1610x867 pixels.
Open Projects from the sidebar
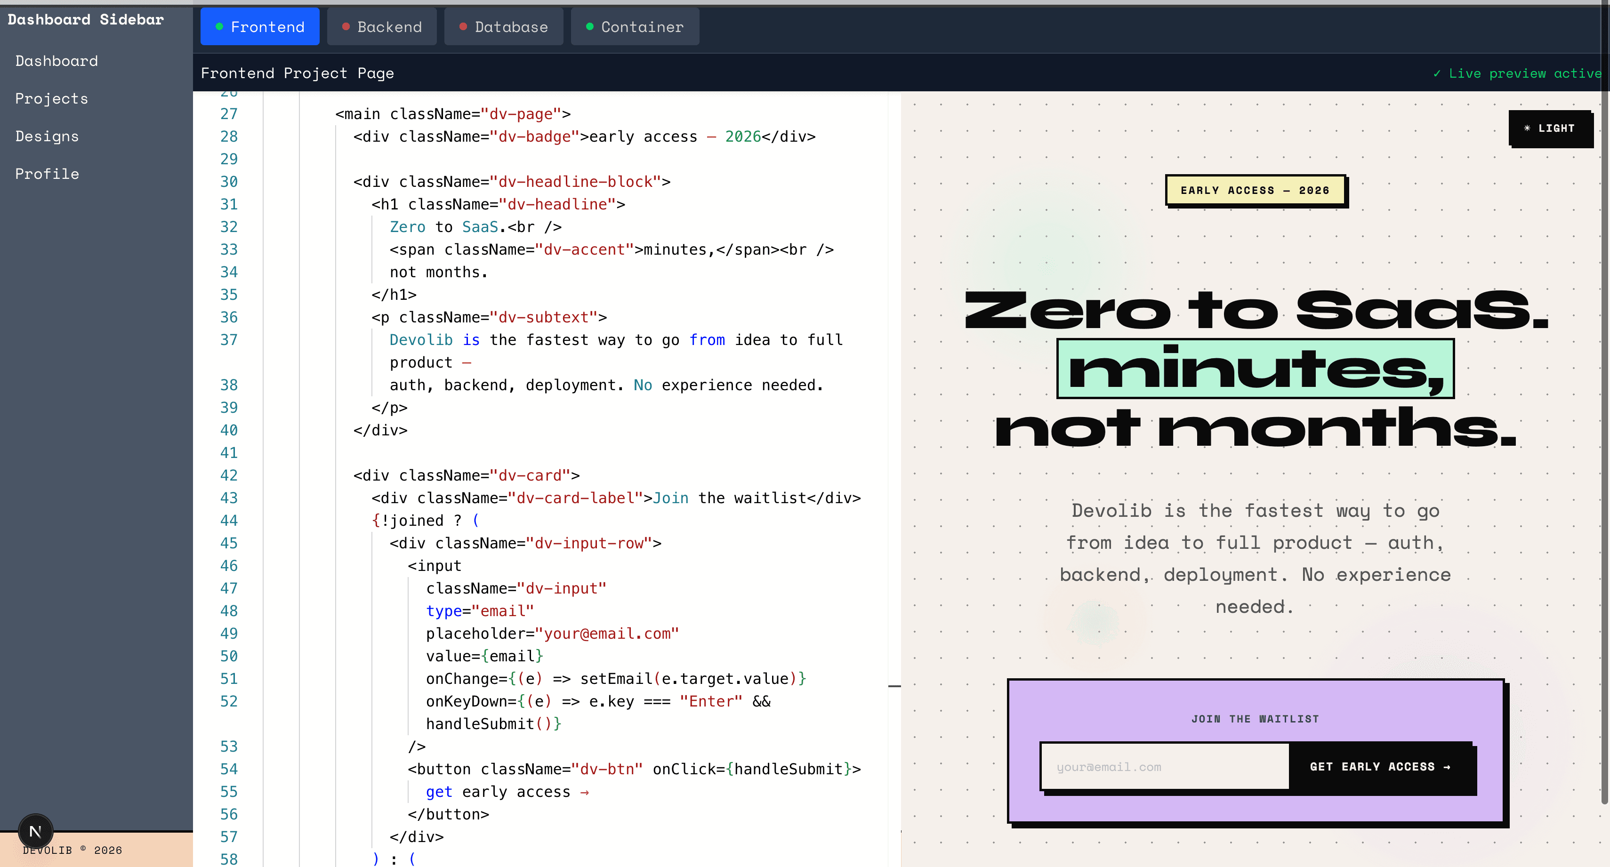click(51, 98)
